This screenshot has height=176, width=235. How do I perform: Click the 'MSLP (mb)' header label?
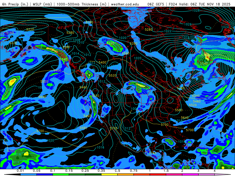[42, 4]
